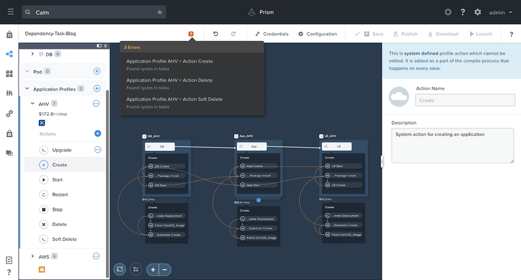
Task: Select the Upgrade action
Action: [x=62, y=150]
